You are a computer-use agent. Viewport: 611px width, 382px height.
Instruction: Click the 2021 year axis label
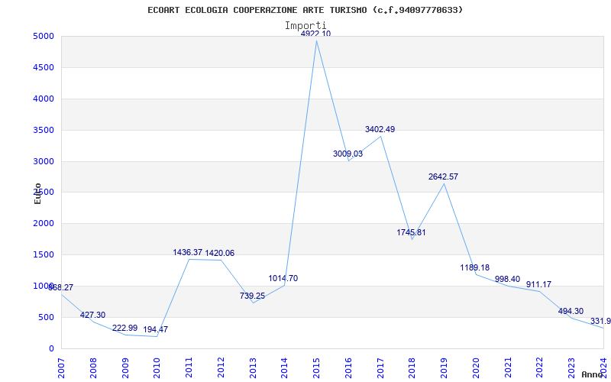point(509,368)
